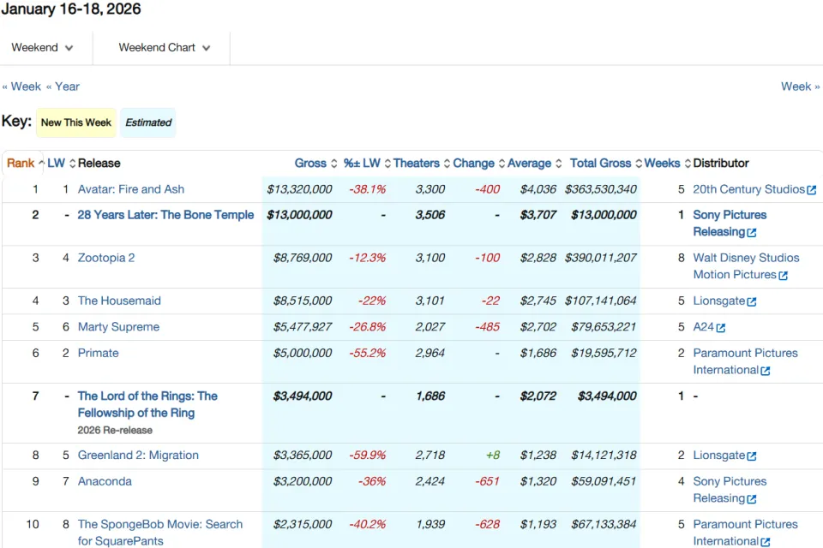Open Sony Pictures Releasing link in 28 Years Later row

730,223
